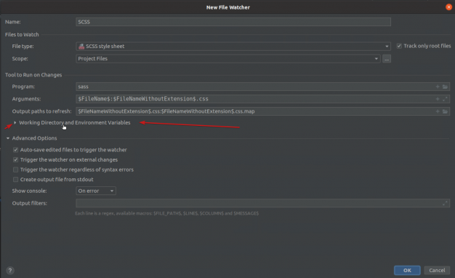Toggle Track only root files checkbox

[x=399, y=46]
